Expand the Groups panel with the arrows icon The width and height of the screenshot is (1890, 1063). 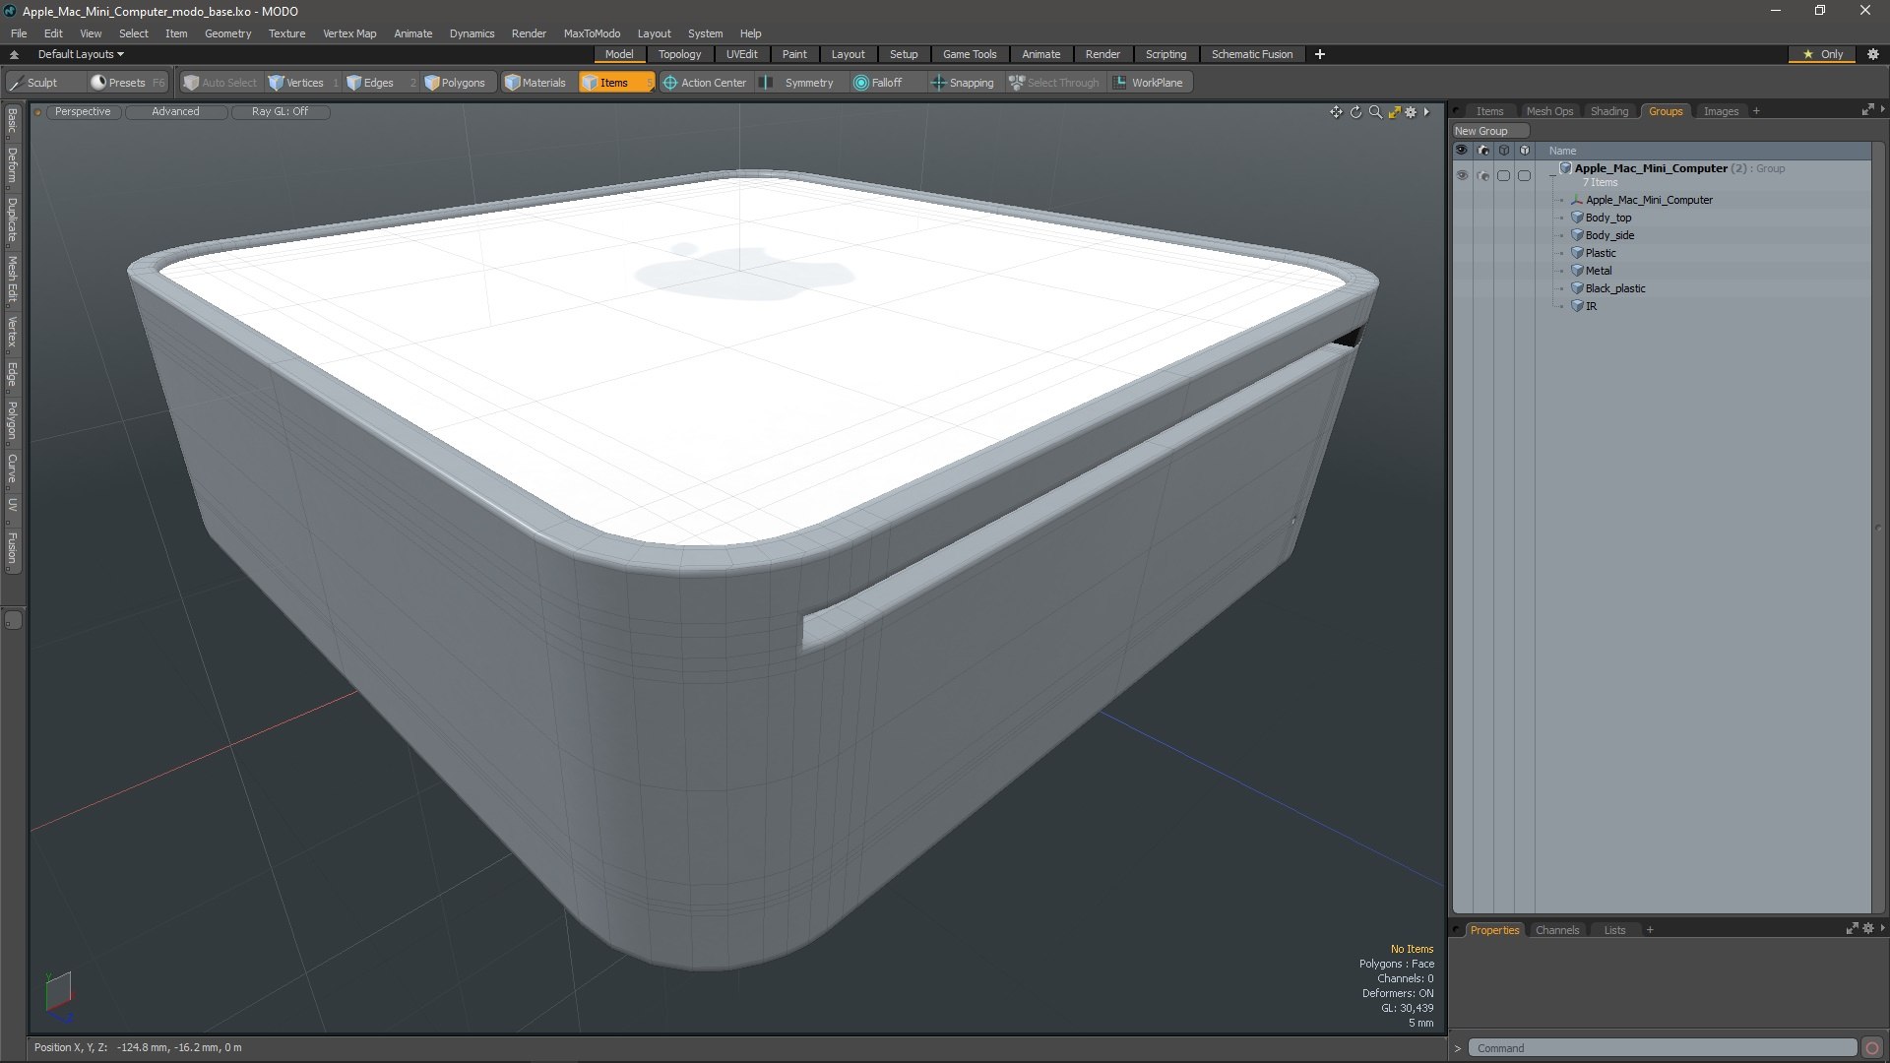pos(1867,110)
